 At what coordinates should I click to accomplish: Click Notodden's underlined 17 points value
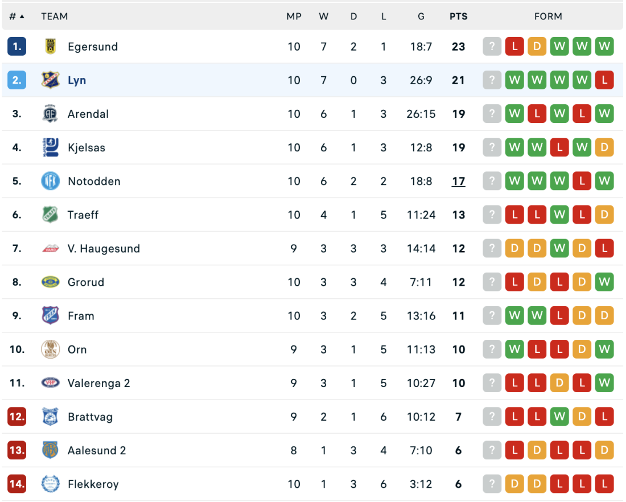tap(458, 181)
